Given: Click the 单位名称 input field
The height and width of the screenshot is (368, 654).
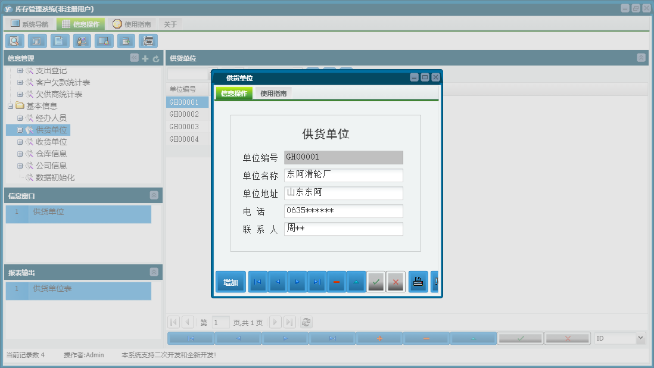Looking at the screenshot, I should [343, 175].
